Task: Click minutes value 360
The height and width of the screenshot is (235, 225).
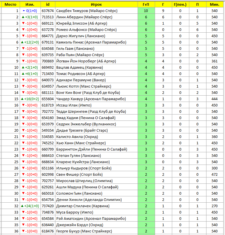Action: 215,137
